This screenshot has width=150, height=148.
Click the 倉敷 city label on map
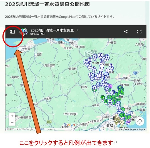tap(109, 125)
